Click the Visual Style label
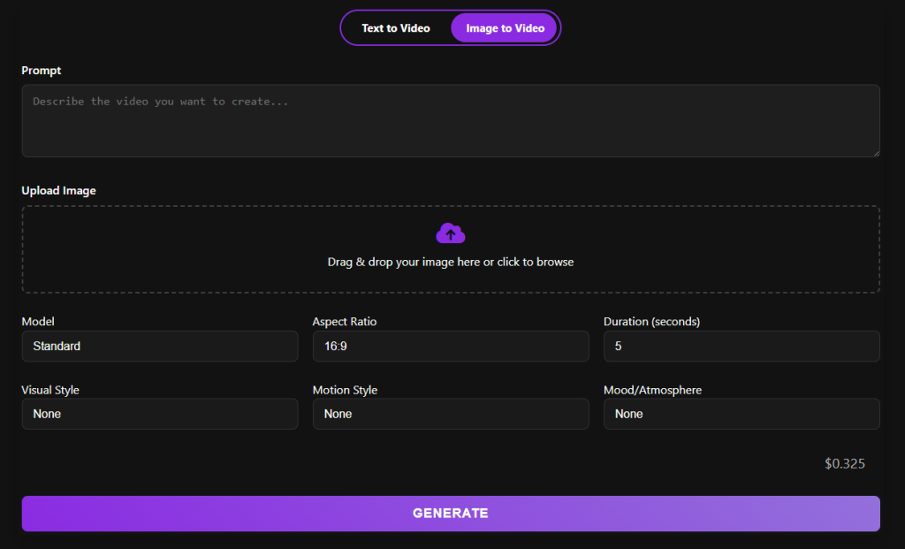This screenshot has height=549, width=905. 50,390
